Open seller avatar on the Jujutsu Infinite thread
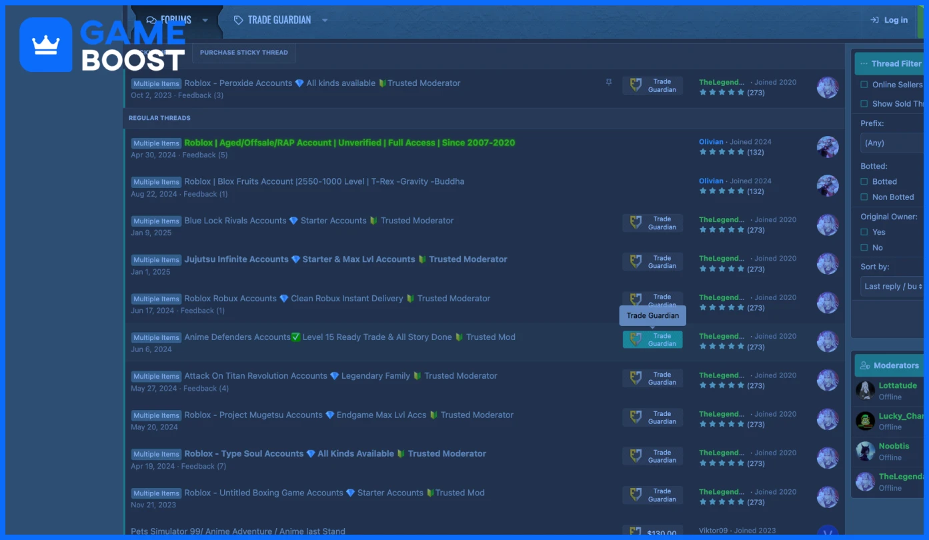This screenshot has width=929, height=540. click(x=828, y=263)
